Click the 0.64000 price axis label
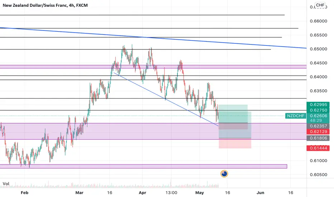The image size is (334, 197). tap(318, 77)
